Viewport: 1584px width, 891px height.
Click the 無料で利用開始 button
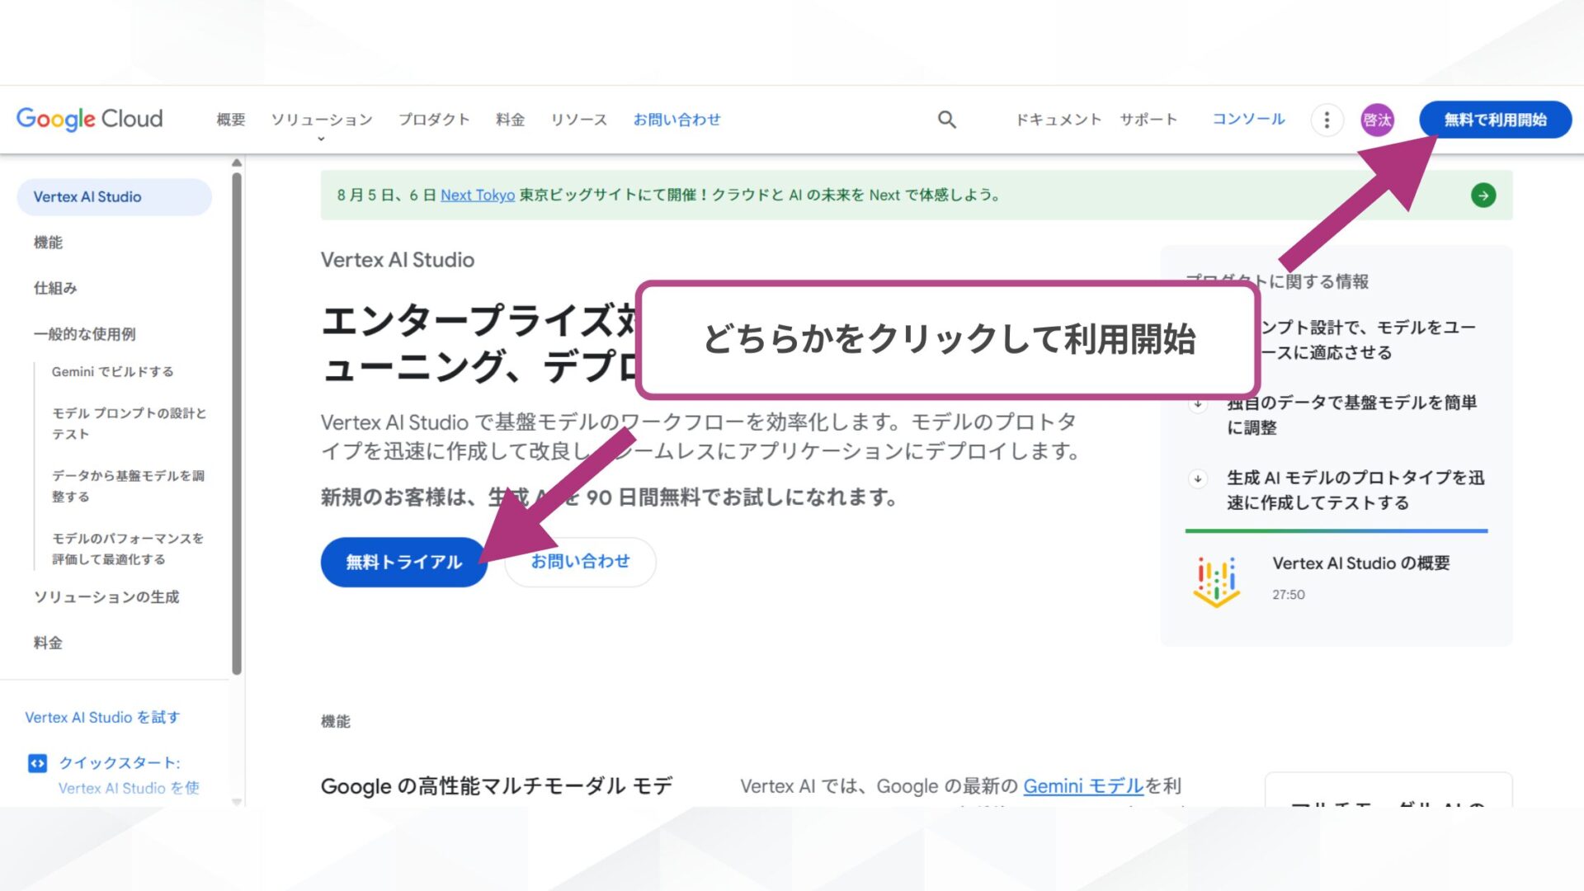coord(1495,119)
